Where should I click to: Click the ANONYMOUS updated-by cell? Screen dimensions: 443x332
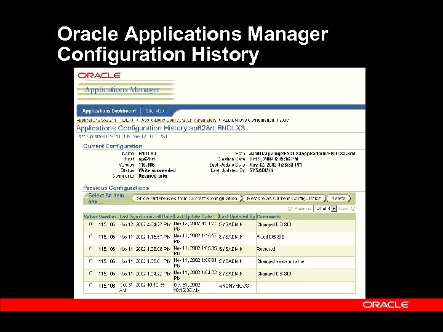pyautogui.click(x=234, y=286)
